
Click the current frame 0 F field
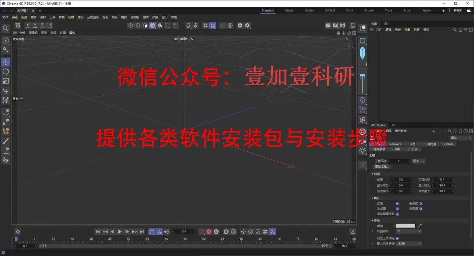[x=184, y=231]
